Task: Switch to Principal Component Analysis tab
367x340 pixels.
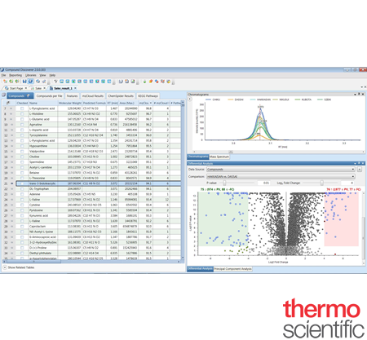Action: click(x=232, y=269)
